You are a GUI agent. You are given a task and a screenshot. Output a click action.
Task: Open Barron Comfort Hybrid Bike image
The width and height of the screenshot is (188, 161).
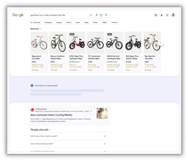pos(58,43)
